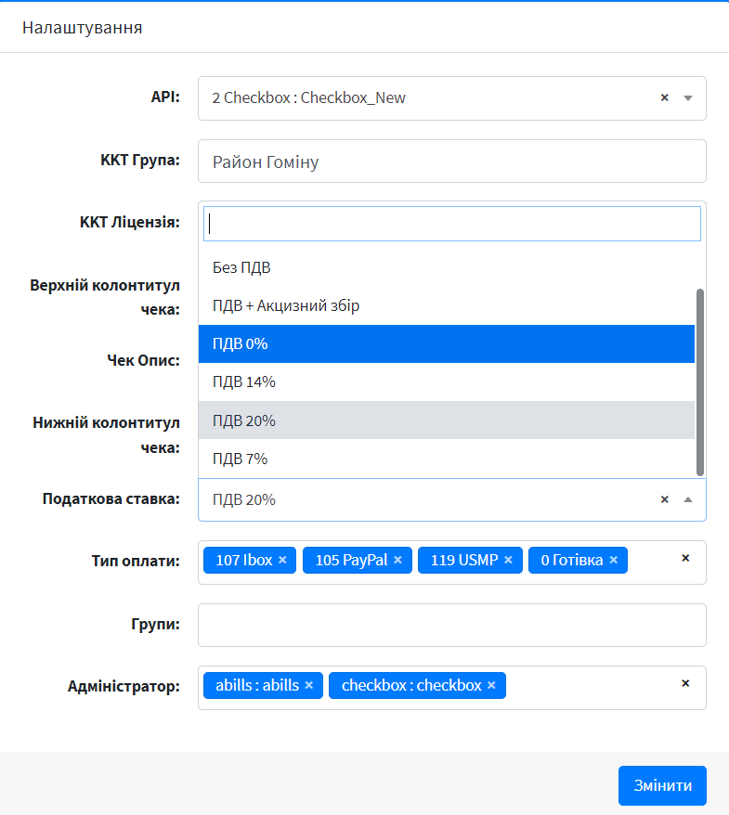Remove the 107 Ibox payment tag
Viewport: 729px width, 815px height.
(282, 561)
